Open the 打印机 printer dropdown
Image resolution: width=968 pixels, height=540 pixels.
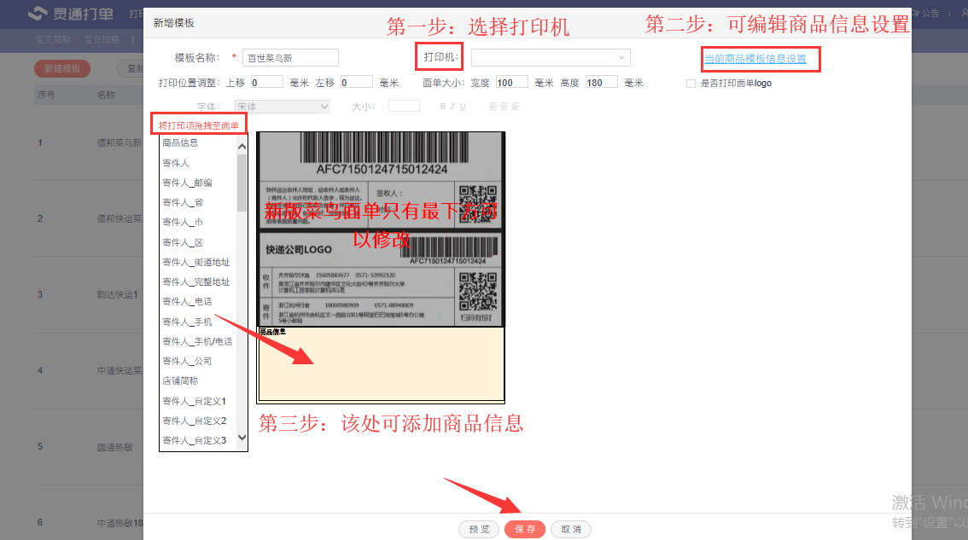tap(551, 57)
